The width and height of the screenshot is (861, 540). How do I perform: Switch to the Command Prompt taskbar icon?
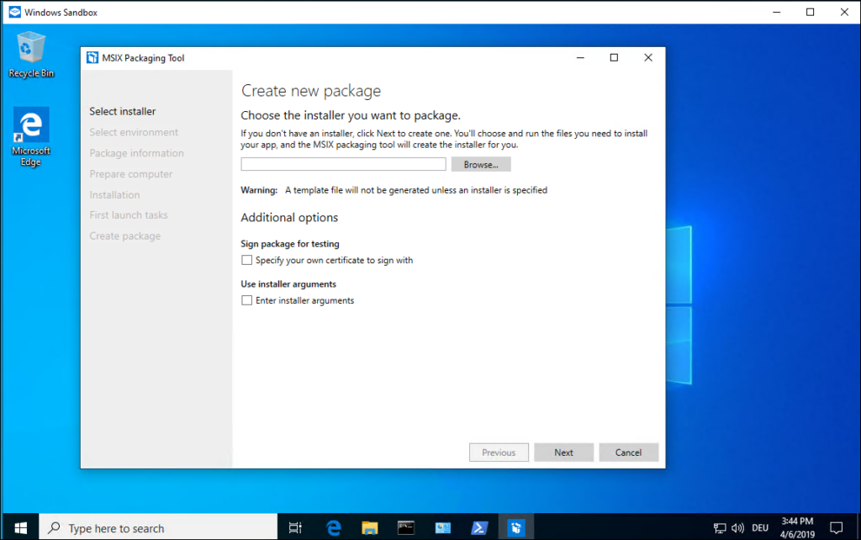click(406, 527)
